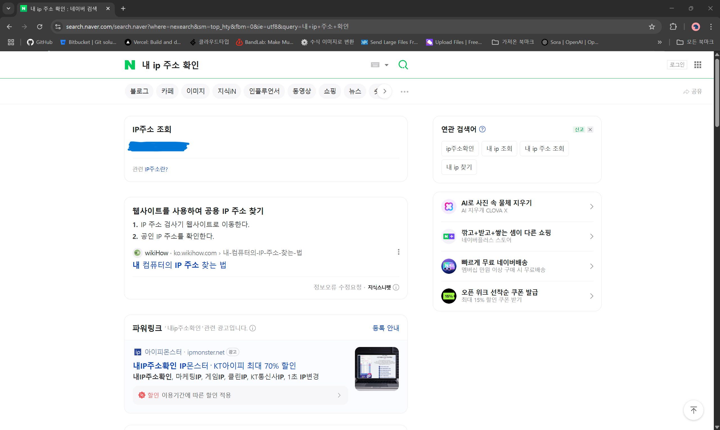720x430 pixels.
Task: Select the 카페 tab
Action: pos(167,91)
